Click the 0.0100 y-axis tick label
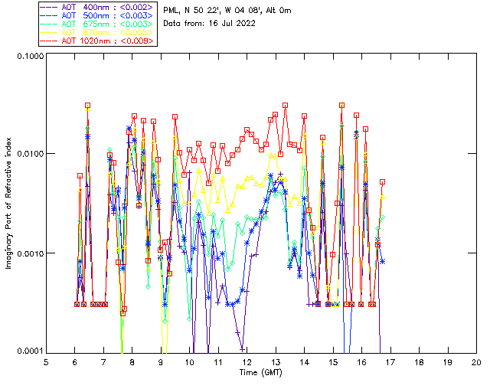 pos(30,154)
